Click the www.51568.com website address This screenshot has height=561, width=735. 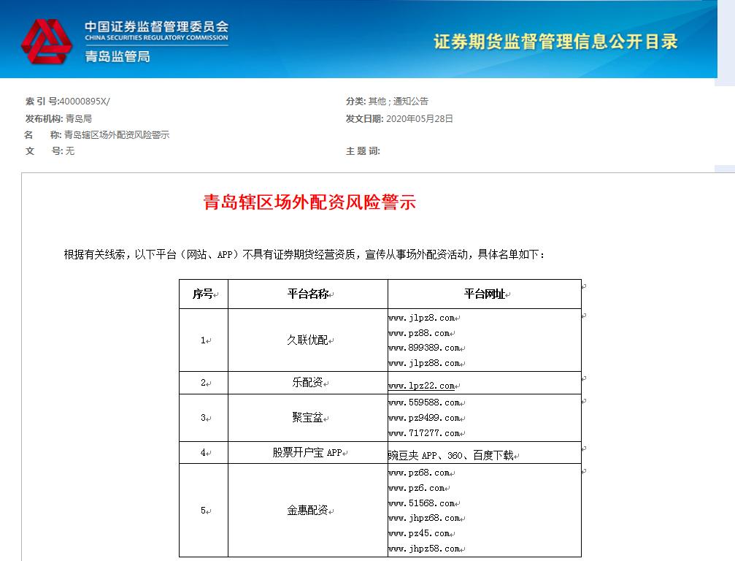pos(420,503)
